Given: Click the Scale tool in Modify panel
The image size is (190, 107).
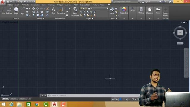Looking at the screenshot, I should (38, 15).
